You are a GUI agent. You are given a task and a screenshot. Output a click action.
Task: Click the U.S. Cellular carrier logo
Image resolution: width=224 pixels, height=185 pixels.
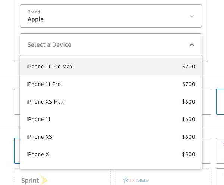click(x=136, y=181)
